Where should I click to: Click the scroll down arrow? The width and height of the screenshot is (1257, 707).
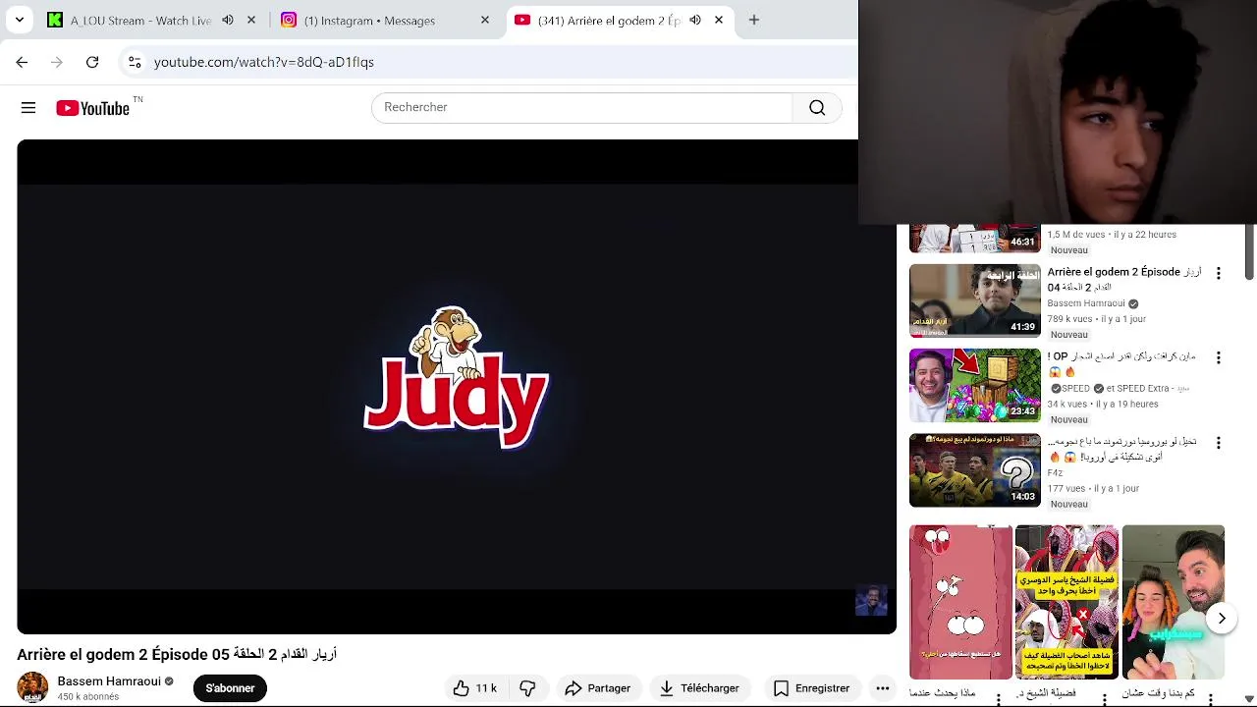pos(1249,698)
